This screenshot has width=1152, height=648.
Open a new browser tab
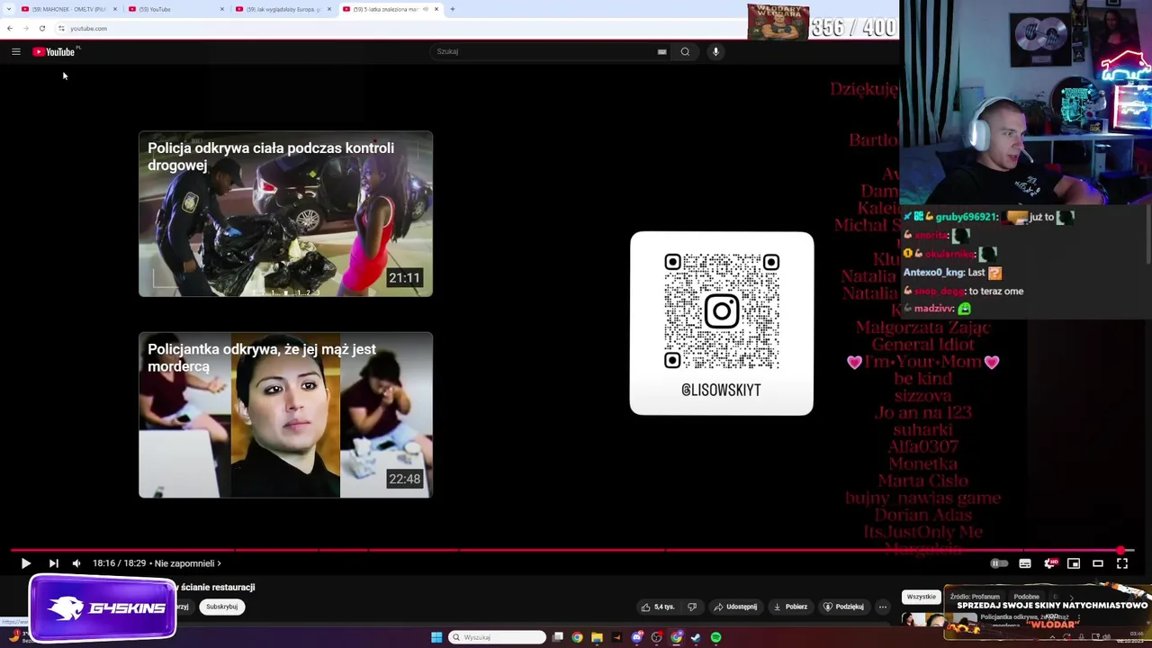(452, 9)
